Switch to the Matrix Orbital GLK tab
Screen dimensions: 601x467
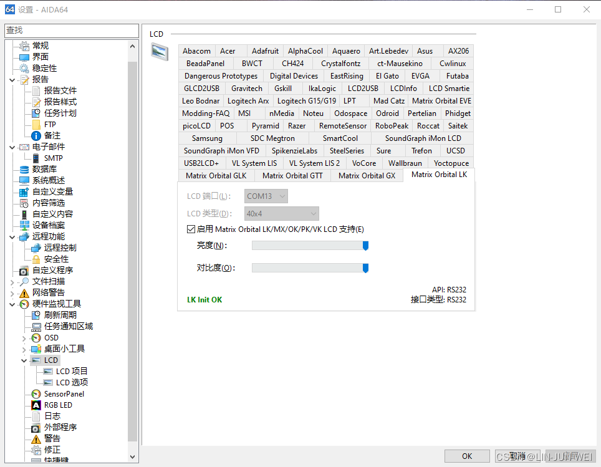coord(216,176)
